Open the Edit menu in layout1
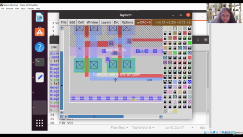Image resolution: width=243 pixels, height=137 pixels. [x=72, y=22]
